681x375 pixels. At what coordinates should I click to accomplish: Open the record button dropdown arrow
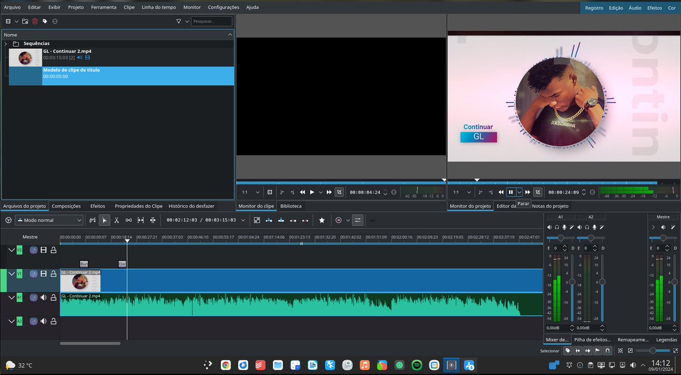[x=348, y=220]
